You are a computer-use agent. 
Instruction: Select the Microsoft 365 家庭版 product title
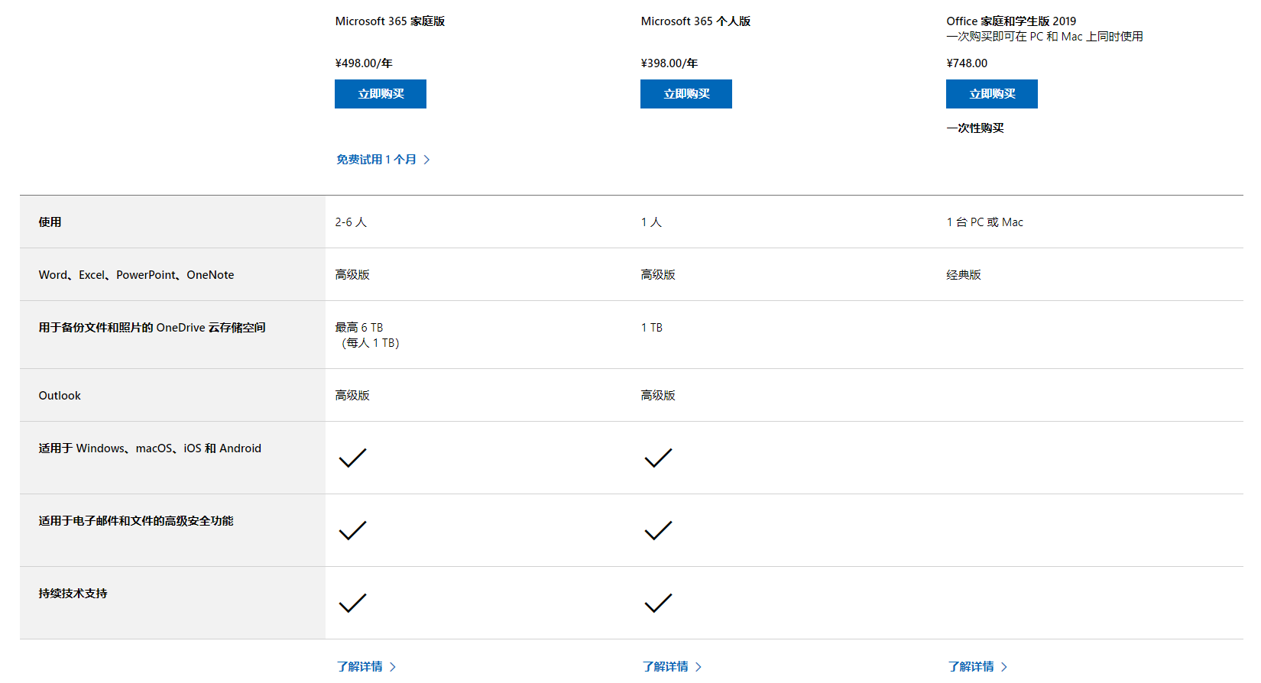coord(390,21)
